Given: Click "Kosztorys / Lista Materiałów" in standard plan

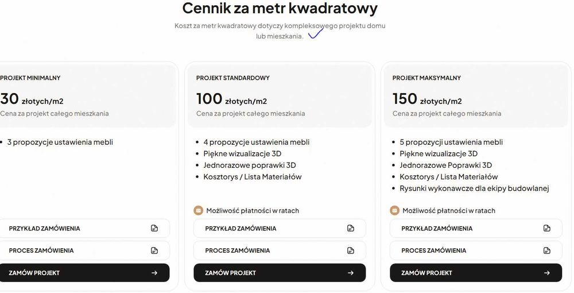Looking at the screenshot, I should pyautogui.click(x=252, y=177).
